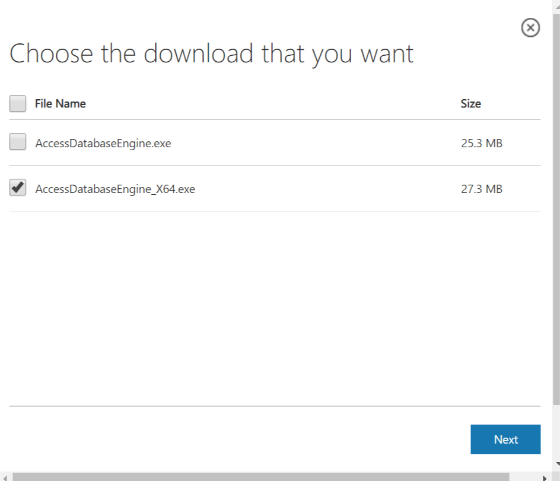Viewport: 560px width, 481px height.
Task: Click the horizontal scrollbar right arrow
Action: 545,477
